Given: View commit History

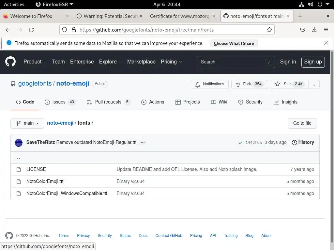Looking at the screenshot, I should [x=303, y=142].
